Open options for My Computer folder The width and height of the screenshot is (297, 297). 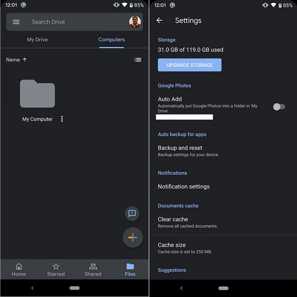coord(62,119)
